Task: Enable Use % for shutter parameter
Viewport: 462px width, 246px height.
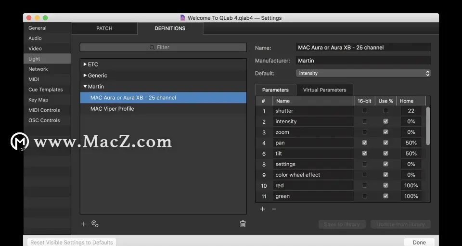Action: pyautogui.click(x=385, y=111)
